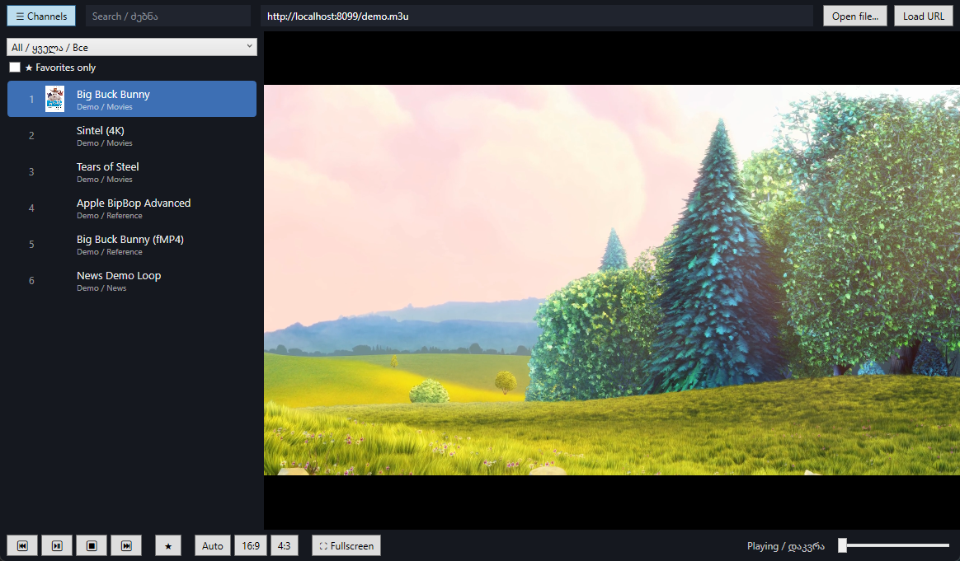Screen dimensions: 960x561
Task: Choose the Big Buck Bunny (fMP4) channel
Action: point(132,244)
